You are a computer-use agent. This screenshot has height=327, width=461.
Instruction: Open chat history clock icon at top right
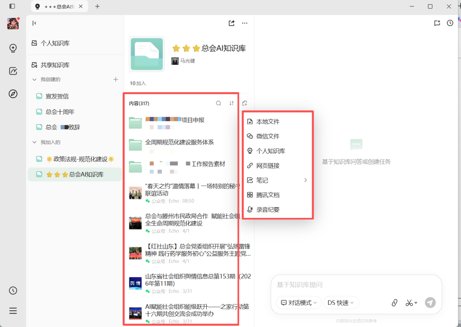(450, 23)
